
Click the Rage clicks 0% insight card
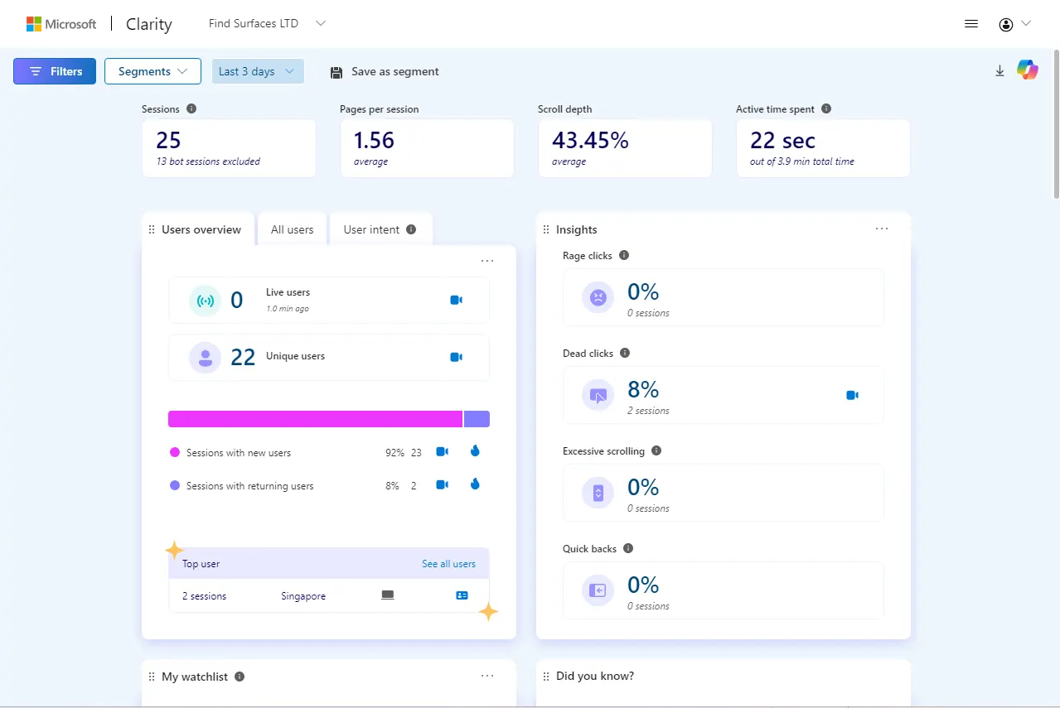(x=723, y=297)
